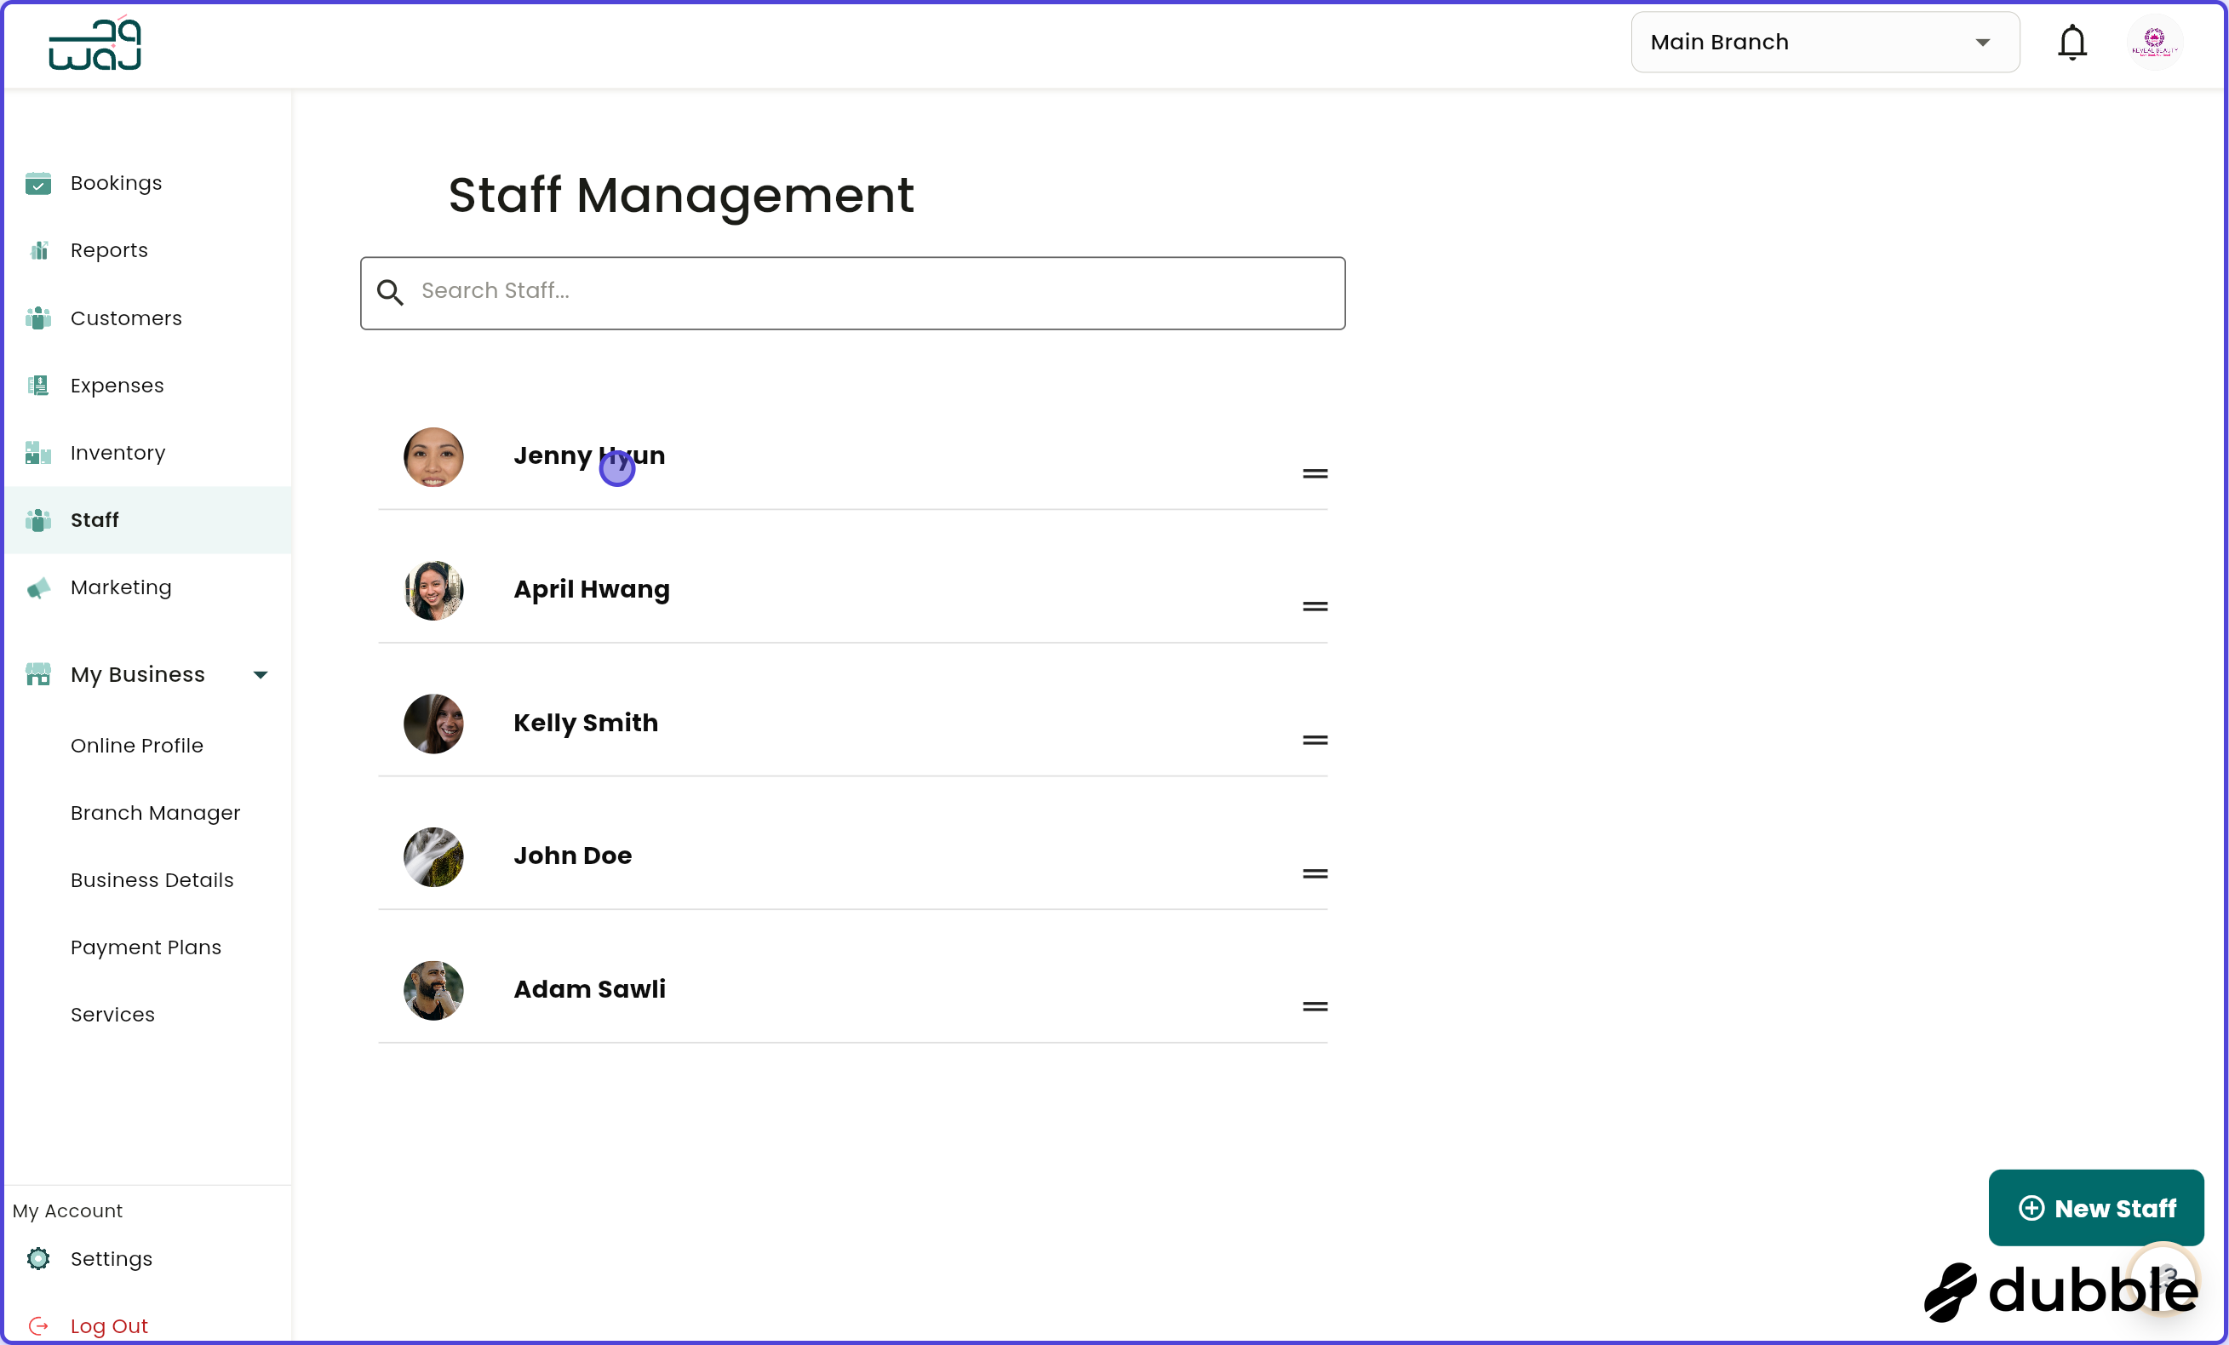Open Kelly Smith's profile photo
Screen dimensions: 2229x1345
433,724
